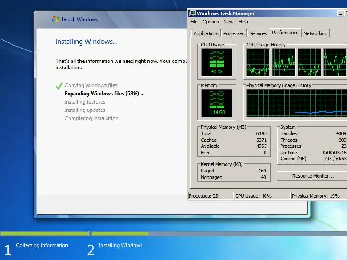Open the Options menu
Image resolution: width=347 pixels, height=260 pixels.
211,22
